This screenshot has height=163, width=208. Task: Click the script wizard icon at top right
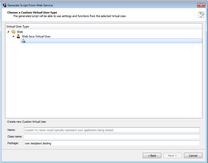[x=201, y=15]
